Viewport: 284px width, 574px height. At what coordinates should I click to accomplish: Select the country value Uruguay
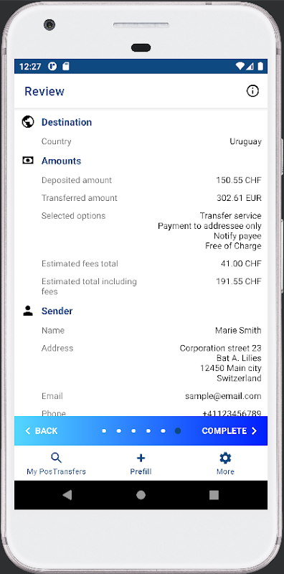[x=245, y=141]
